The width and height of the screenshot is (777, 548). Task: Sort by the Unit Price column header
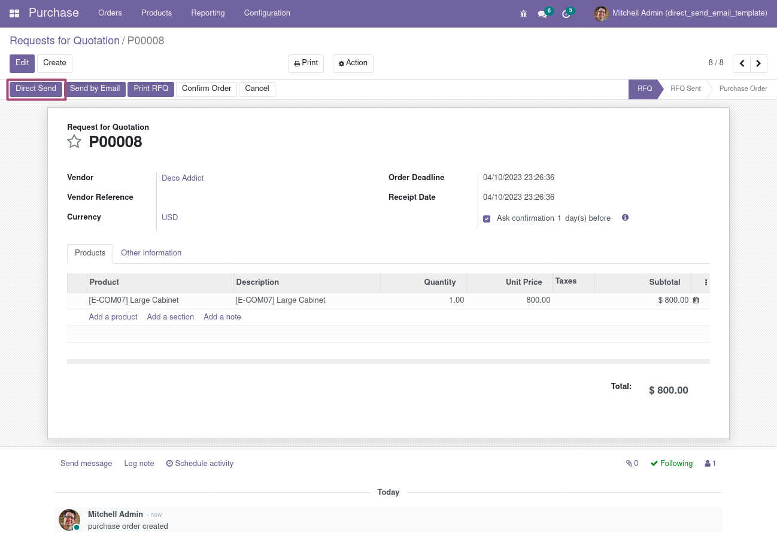coord(509,282)
